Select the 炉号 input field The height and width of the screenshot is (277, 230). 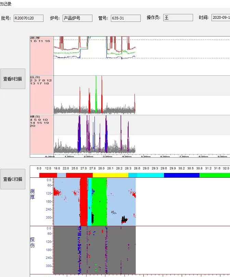pos(77,18)
